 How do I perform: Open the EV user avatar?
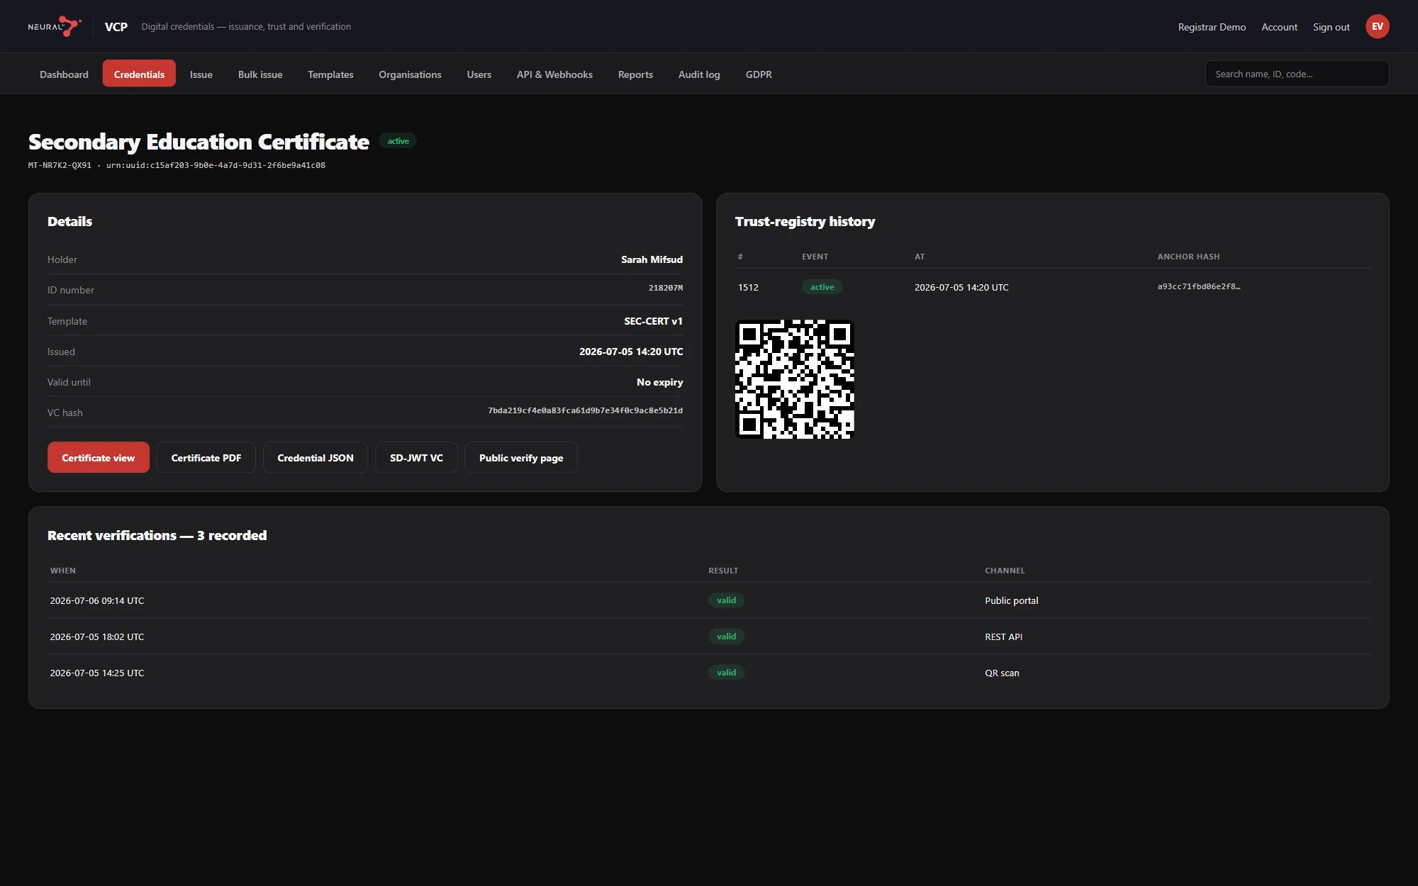1377,26
